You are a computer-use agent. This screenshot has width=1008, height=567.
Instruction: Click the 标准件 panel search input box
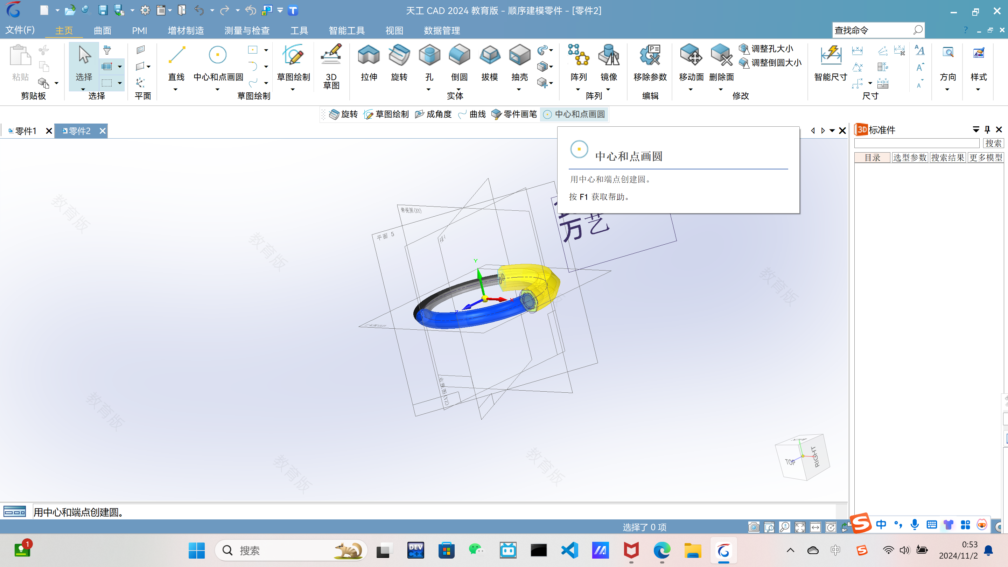click(x=916, y=143)
